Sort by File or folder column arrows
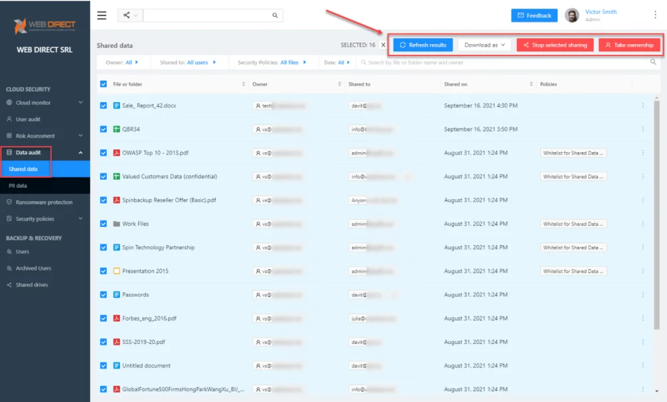The width and height of the screenshot is (667, 402). [243, 84]
